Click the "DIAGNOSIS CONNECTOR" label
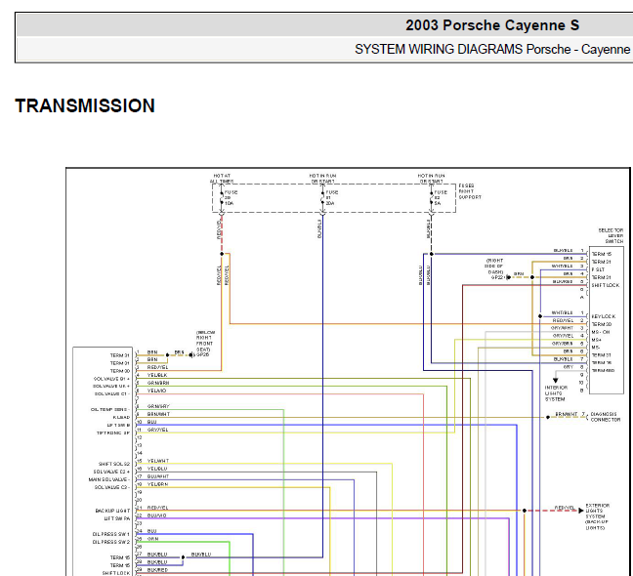 [605, 417]
